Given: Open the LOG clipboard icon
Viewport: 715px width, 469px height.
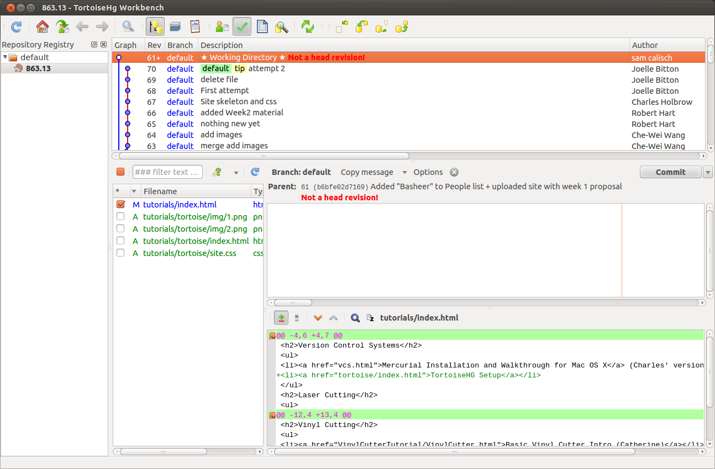Looking at the screenshot, I should 195,26.
